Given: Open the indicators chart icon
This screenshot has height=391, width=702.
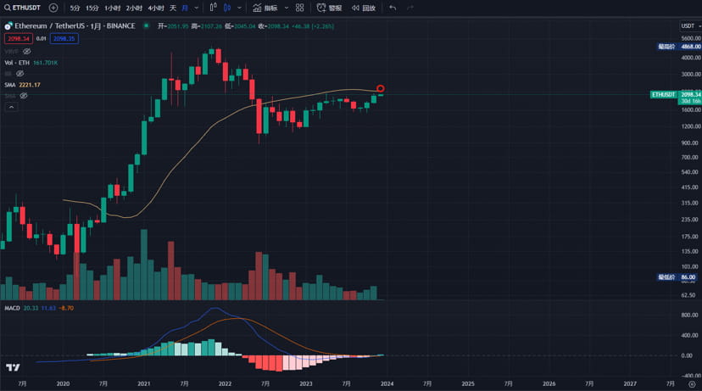Looking at the screenshot, I should (x=257, y=8).
